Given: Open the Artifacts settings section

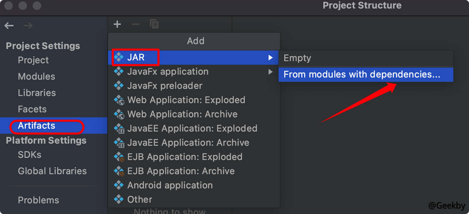Looking at the screenshot, I should 37,126.
